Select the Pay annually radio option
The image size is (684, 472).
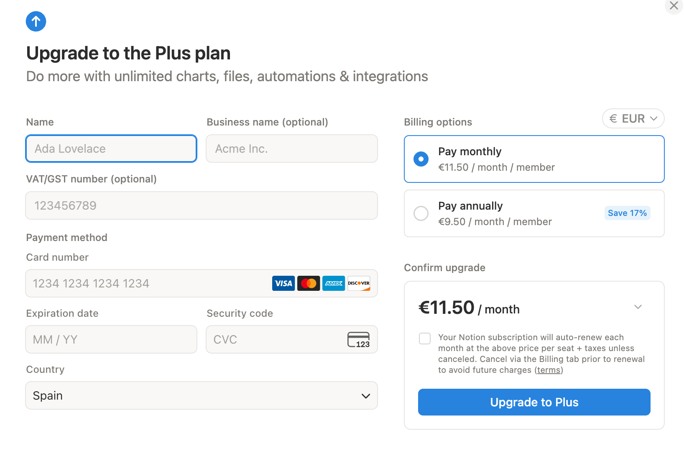[421, 213]
